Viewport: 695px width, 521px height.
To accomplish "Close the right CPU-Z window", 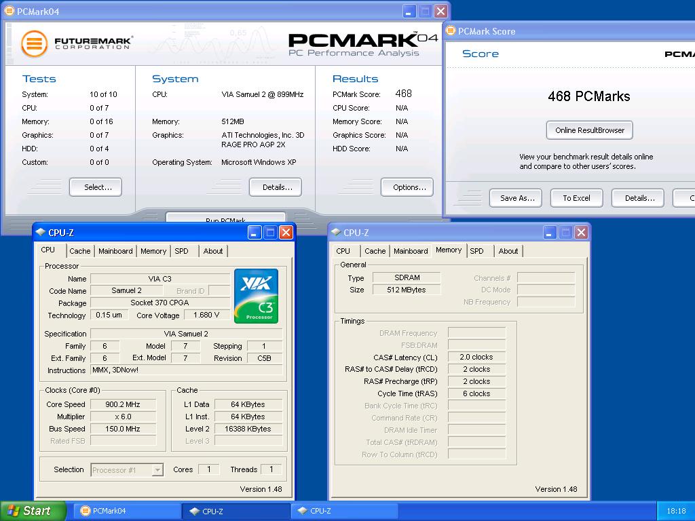I will click(582, 232).
